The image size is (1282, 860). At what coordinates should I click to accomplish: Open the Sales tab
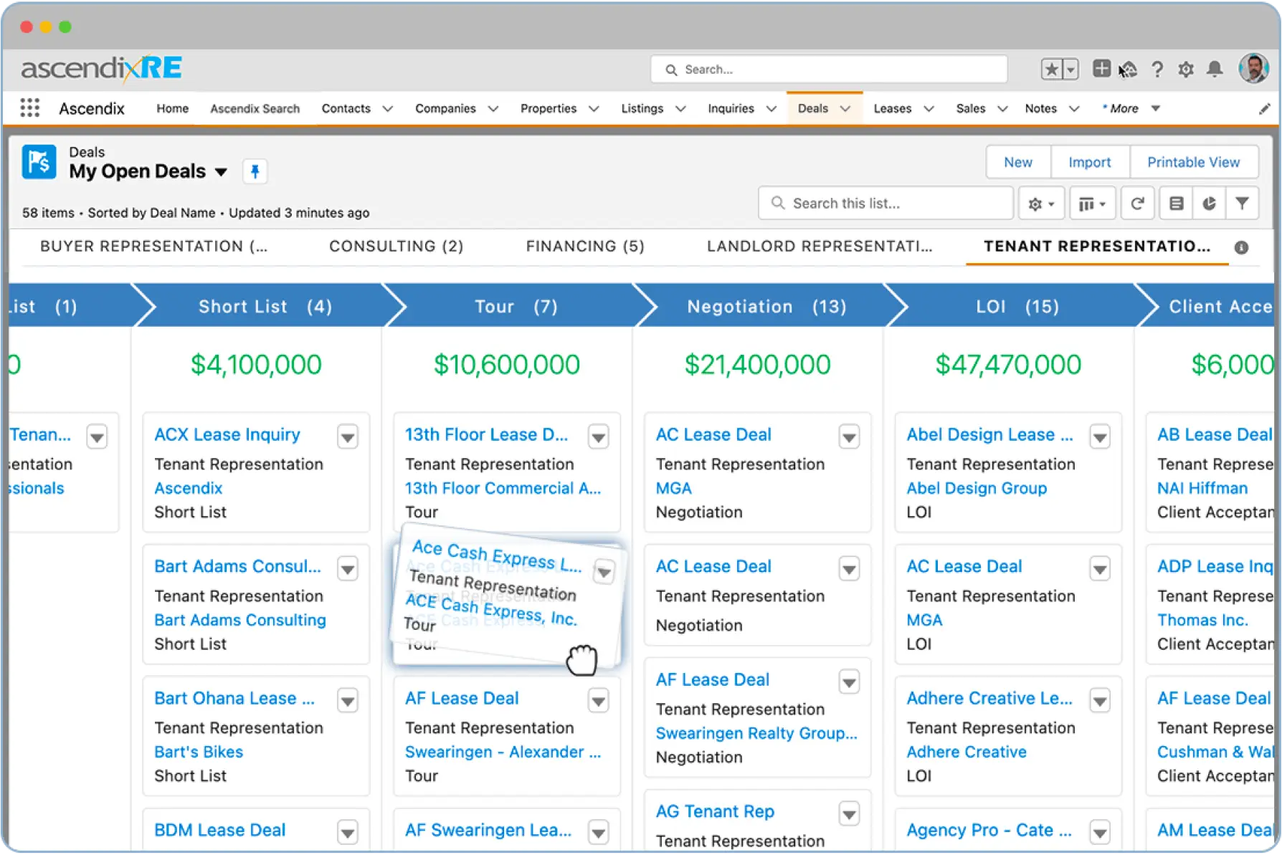coord(971,108)
